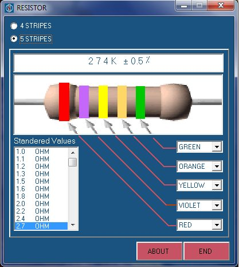Click the violet stripe on the resistor
This screenshot has width=239, height=267.
84,102
